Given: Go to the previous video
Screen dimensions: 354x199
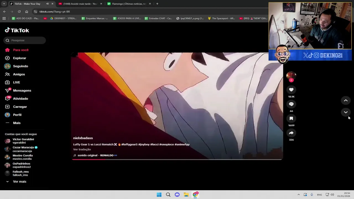Looking at the screenshot, I should (346, 101).
